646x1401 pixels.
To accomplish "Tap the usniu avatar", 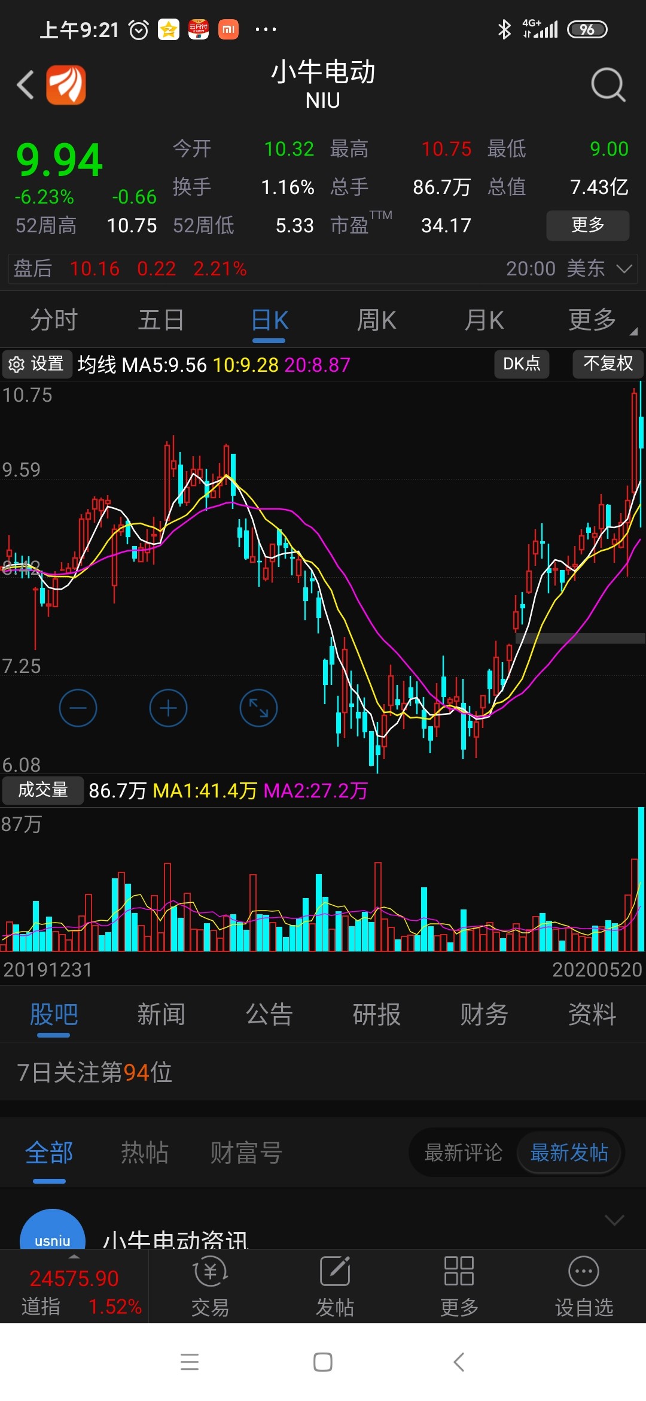I will tap(53, 1230).
